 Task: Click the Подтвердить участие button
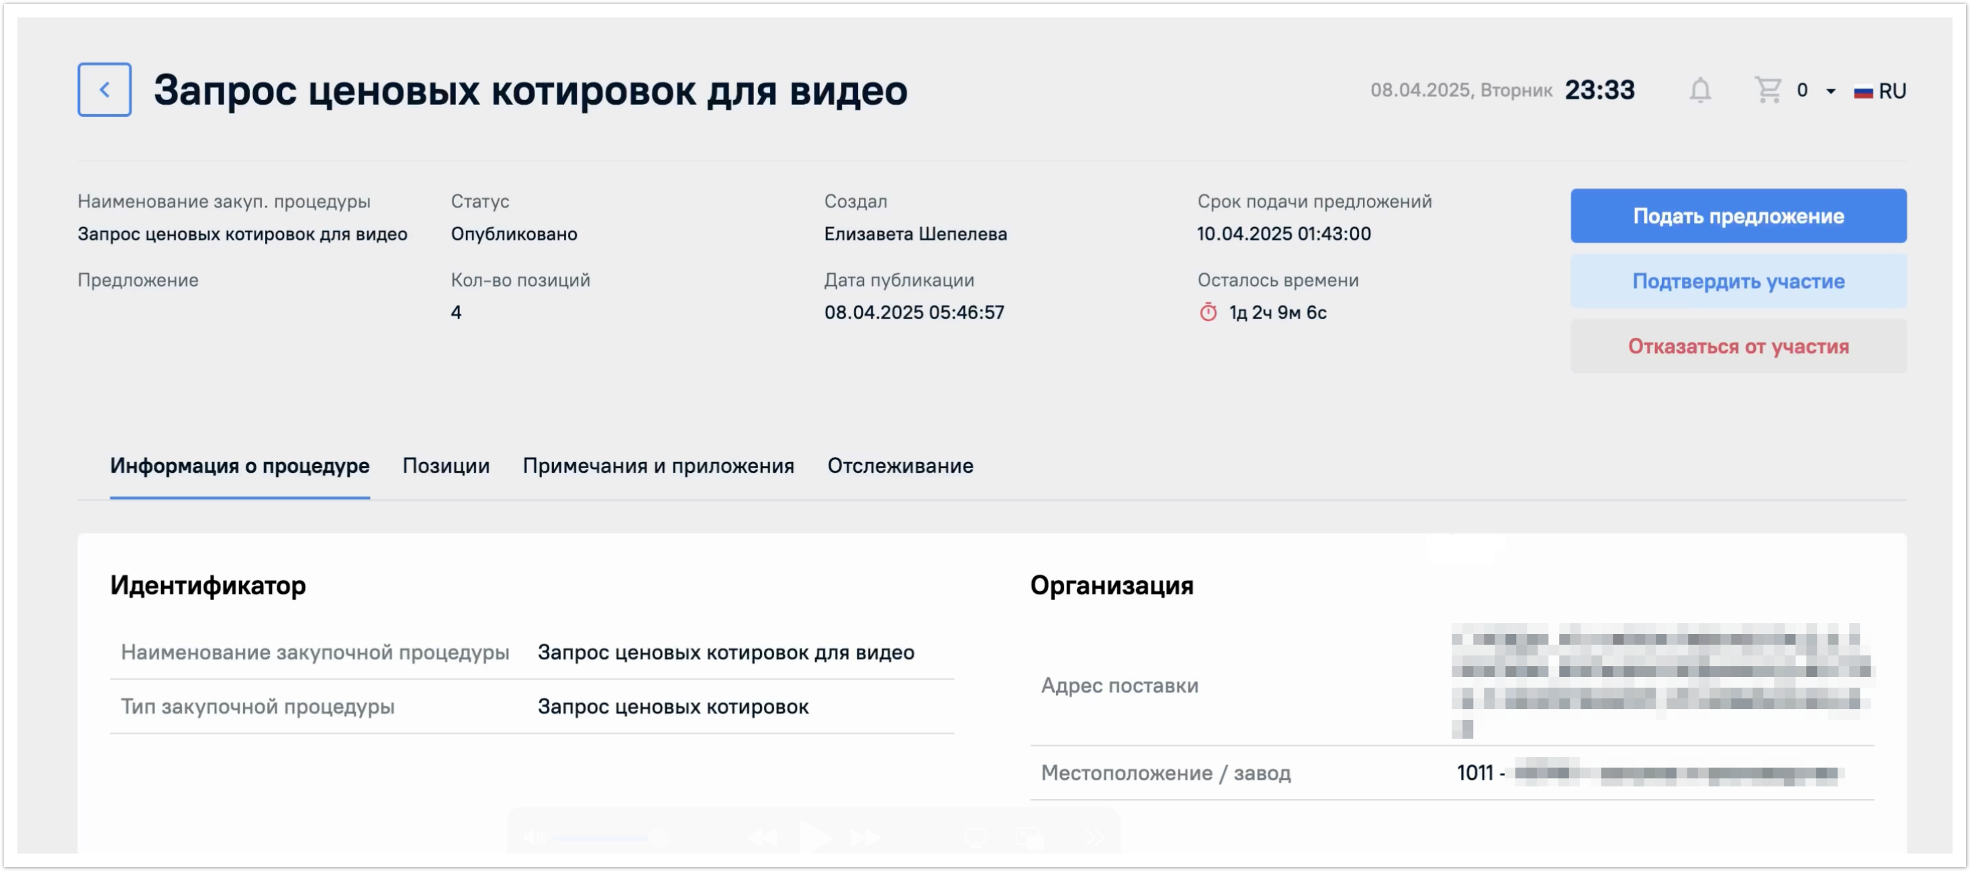point(1738,281)
